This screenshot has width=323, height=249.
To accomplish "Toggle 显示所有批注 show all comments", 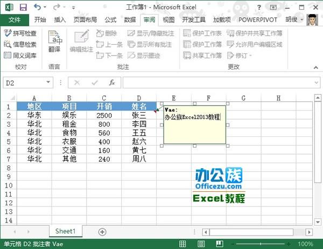I will pyautogui.click(x=150, y=44).
